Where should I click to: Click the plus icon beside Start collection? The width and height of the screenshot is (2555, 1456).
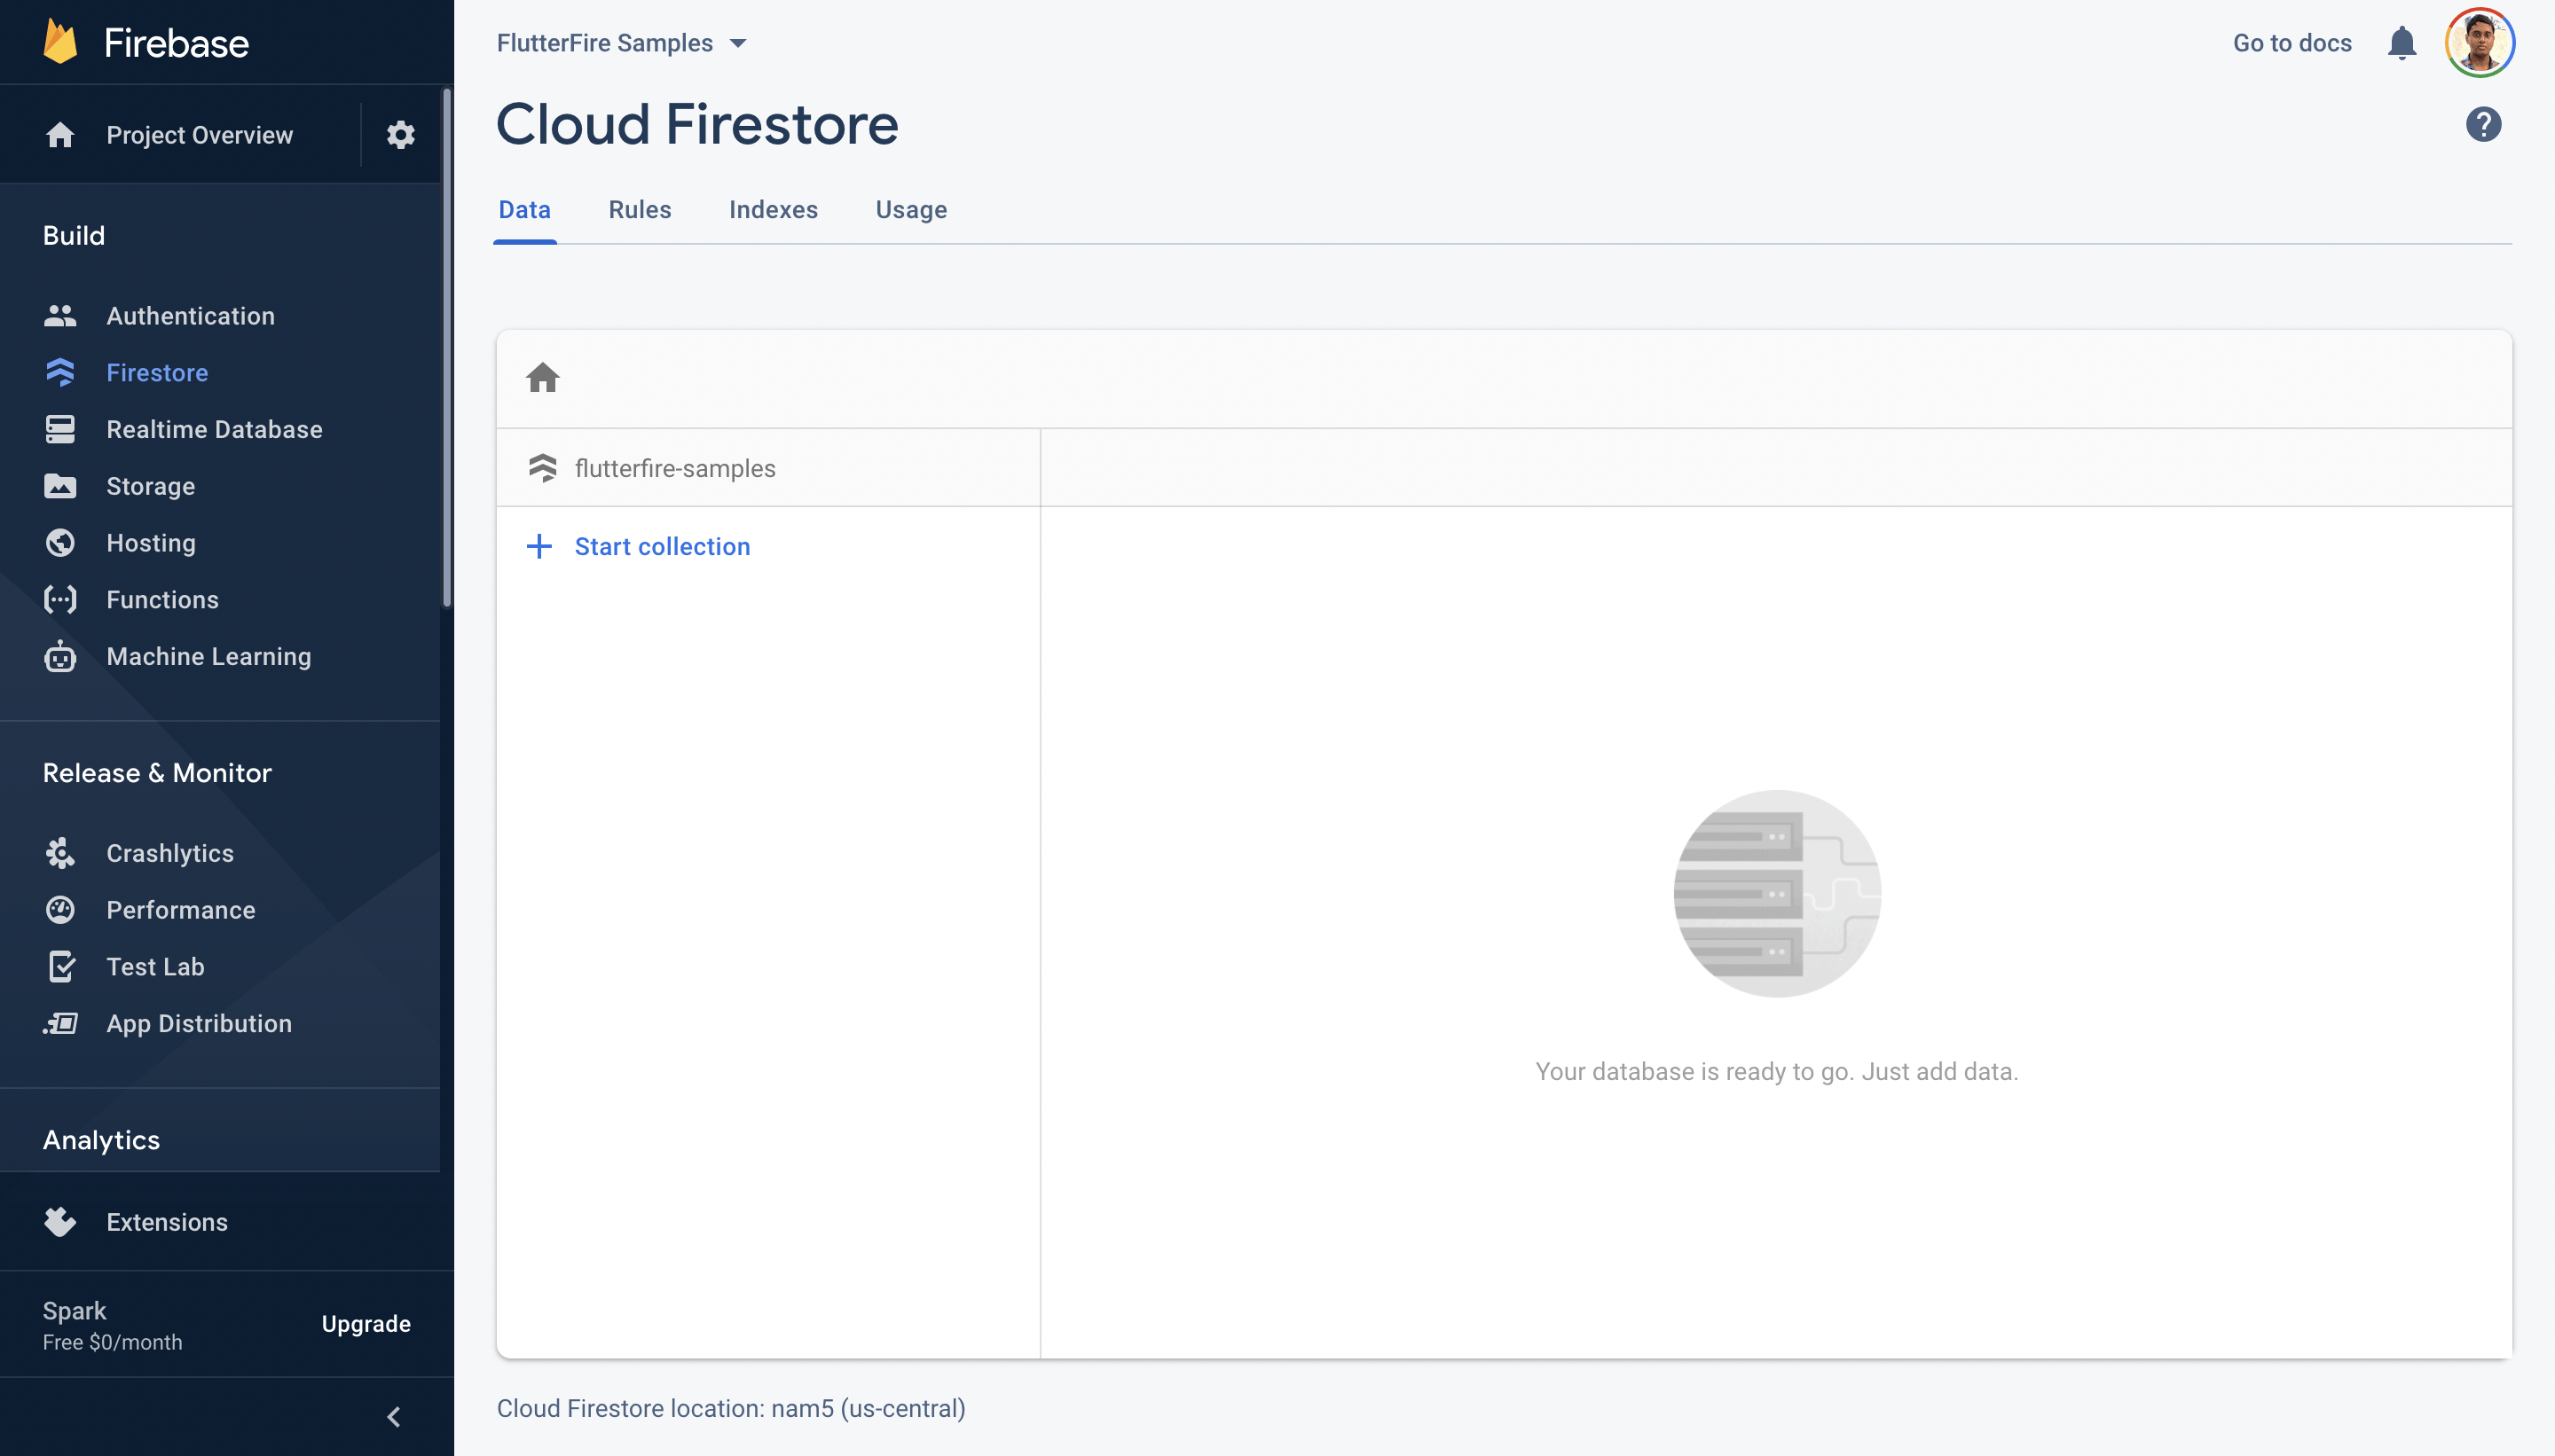tap(539, 546)
